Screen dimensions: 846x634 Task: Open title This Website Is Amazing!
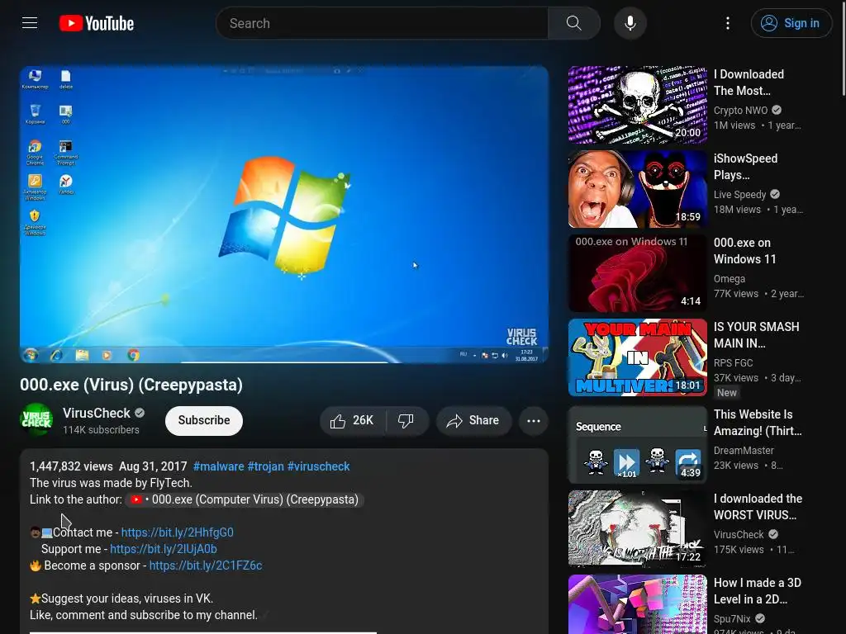[758, 423]
